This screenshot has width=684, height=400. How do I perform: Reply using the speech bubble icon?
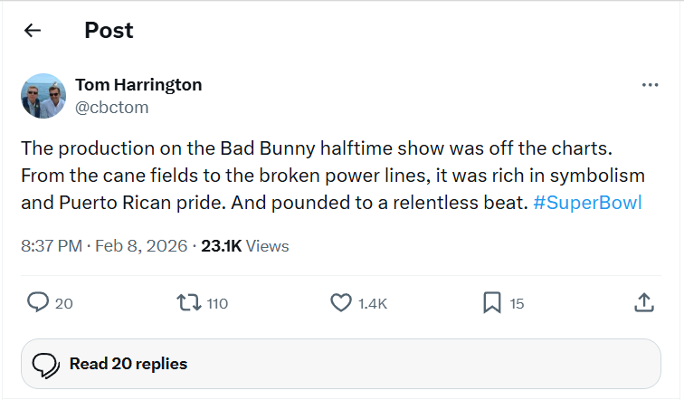pos(38,303)
